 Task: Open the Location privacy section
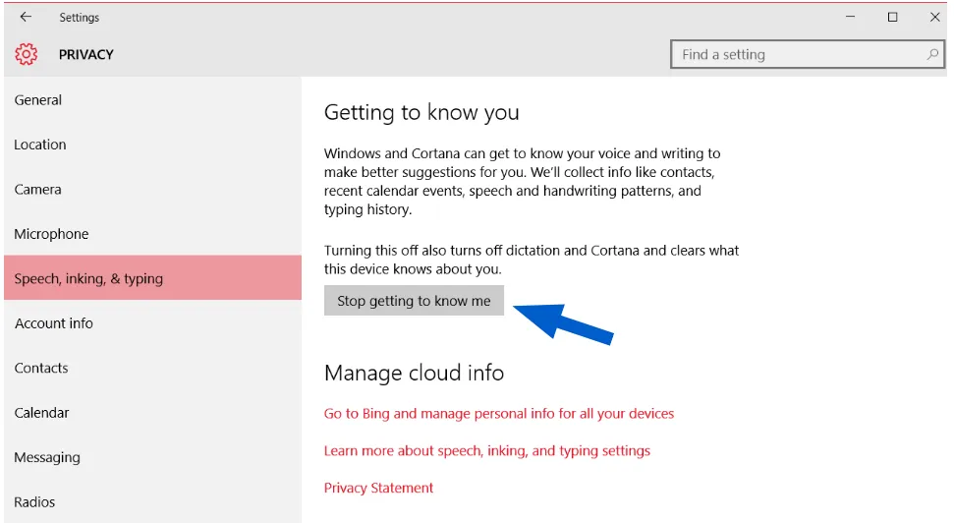[x=152, y=145]
